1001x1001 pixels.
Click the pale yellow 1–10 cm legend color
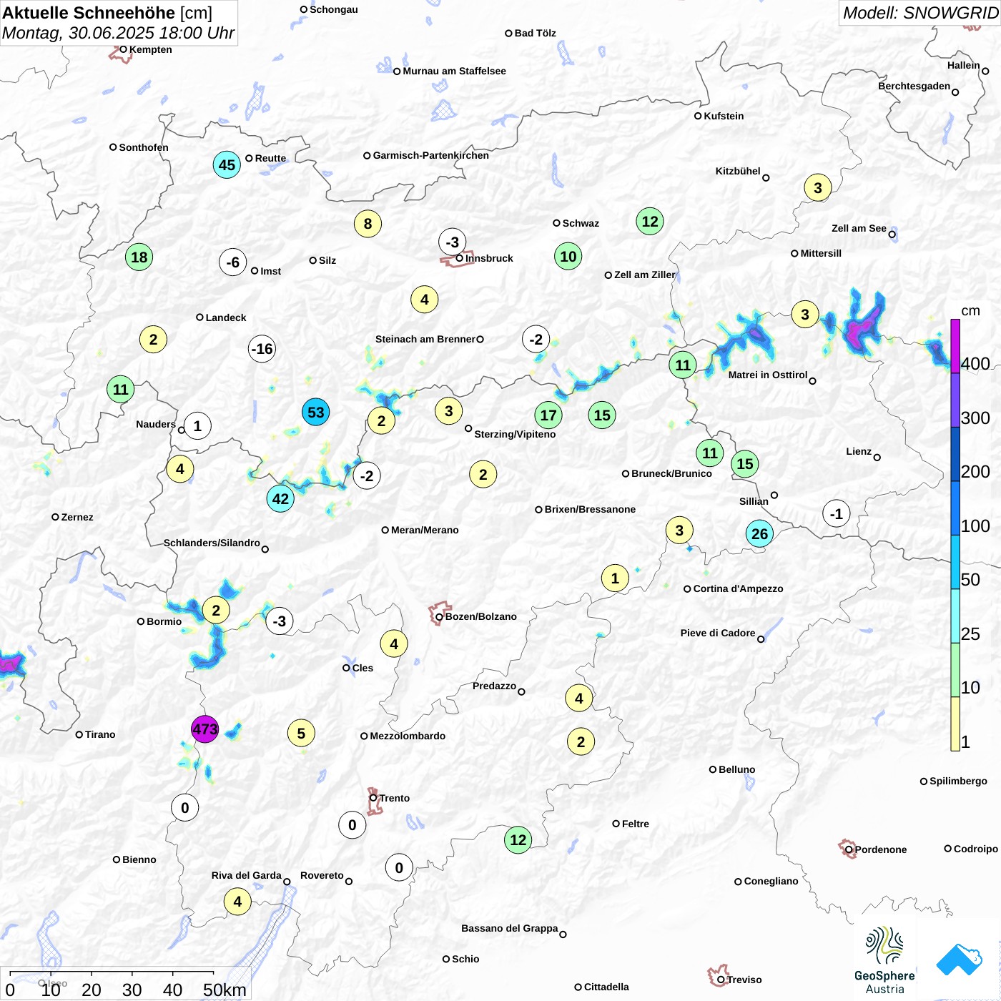(955, 724)
